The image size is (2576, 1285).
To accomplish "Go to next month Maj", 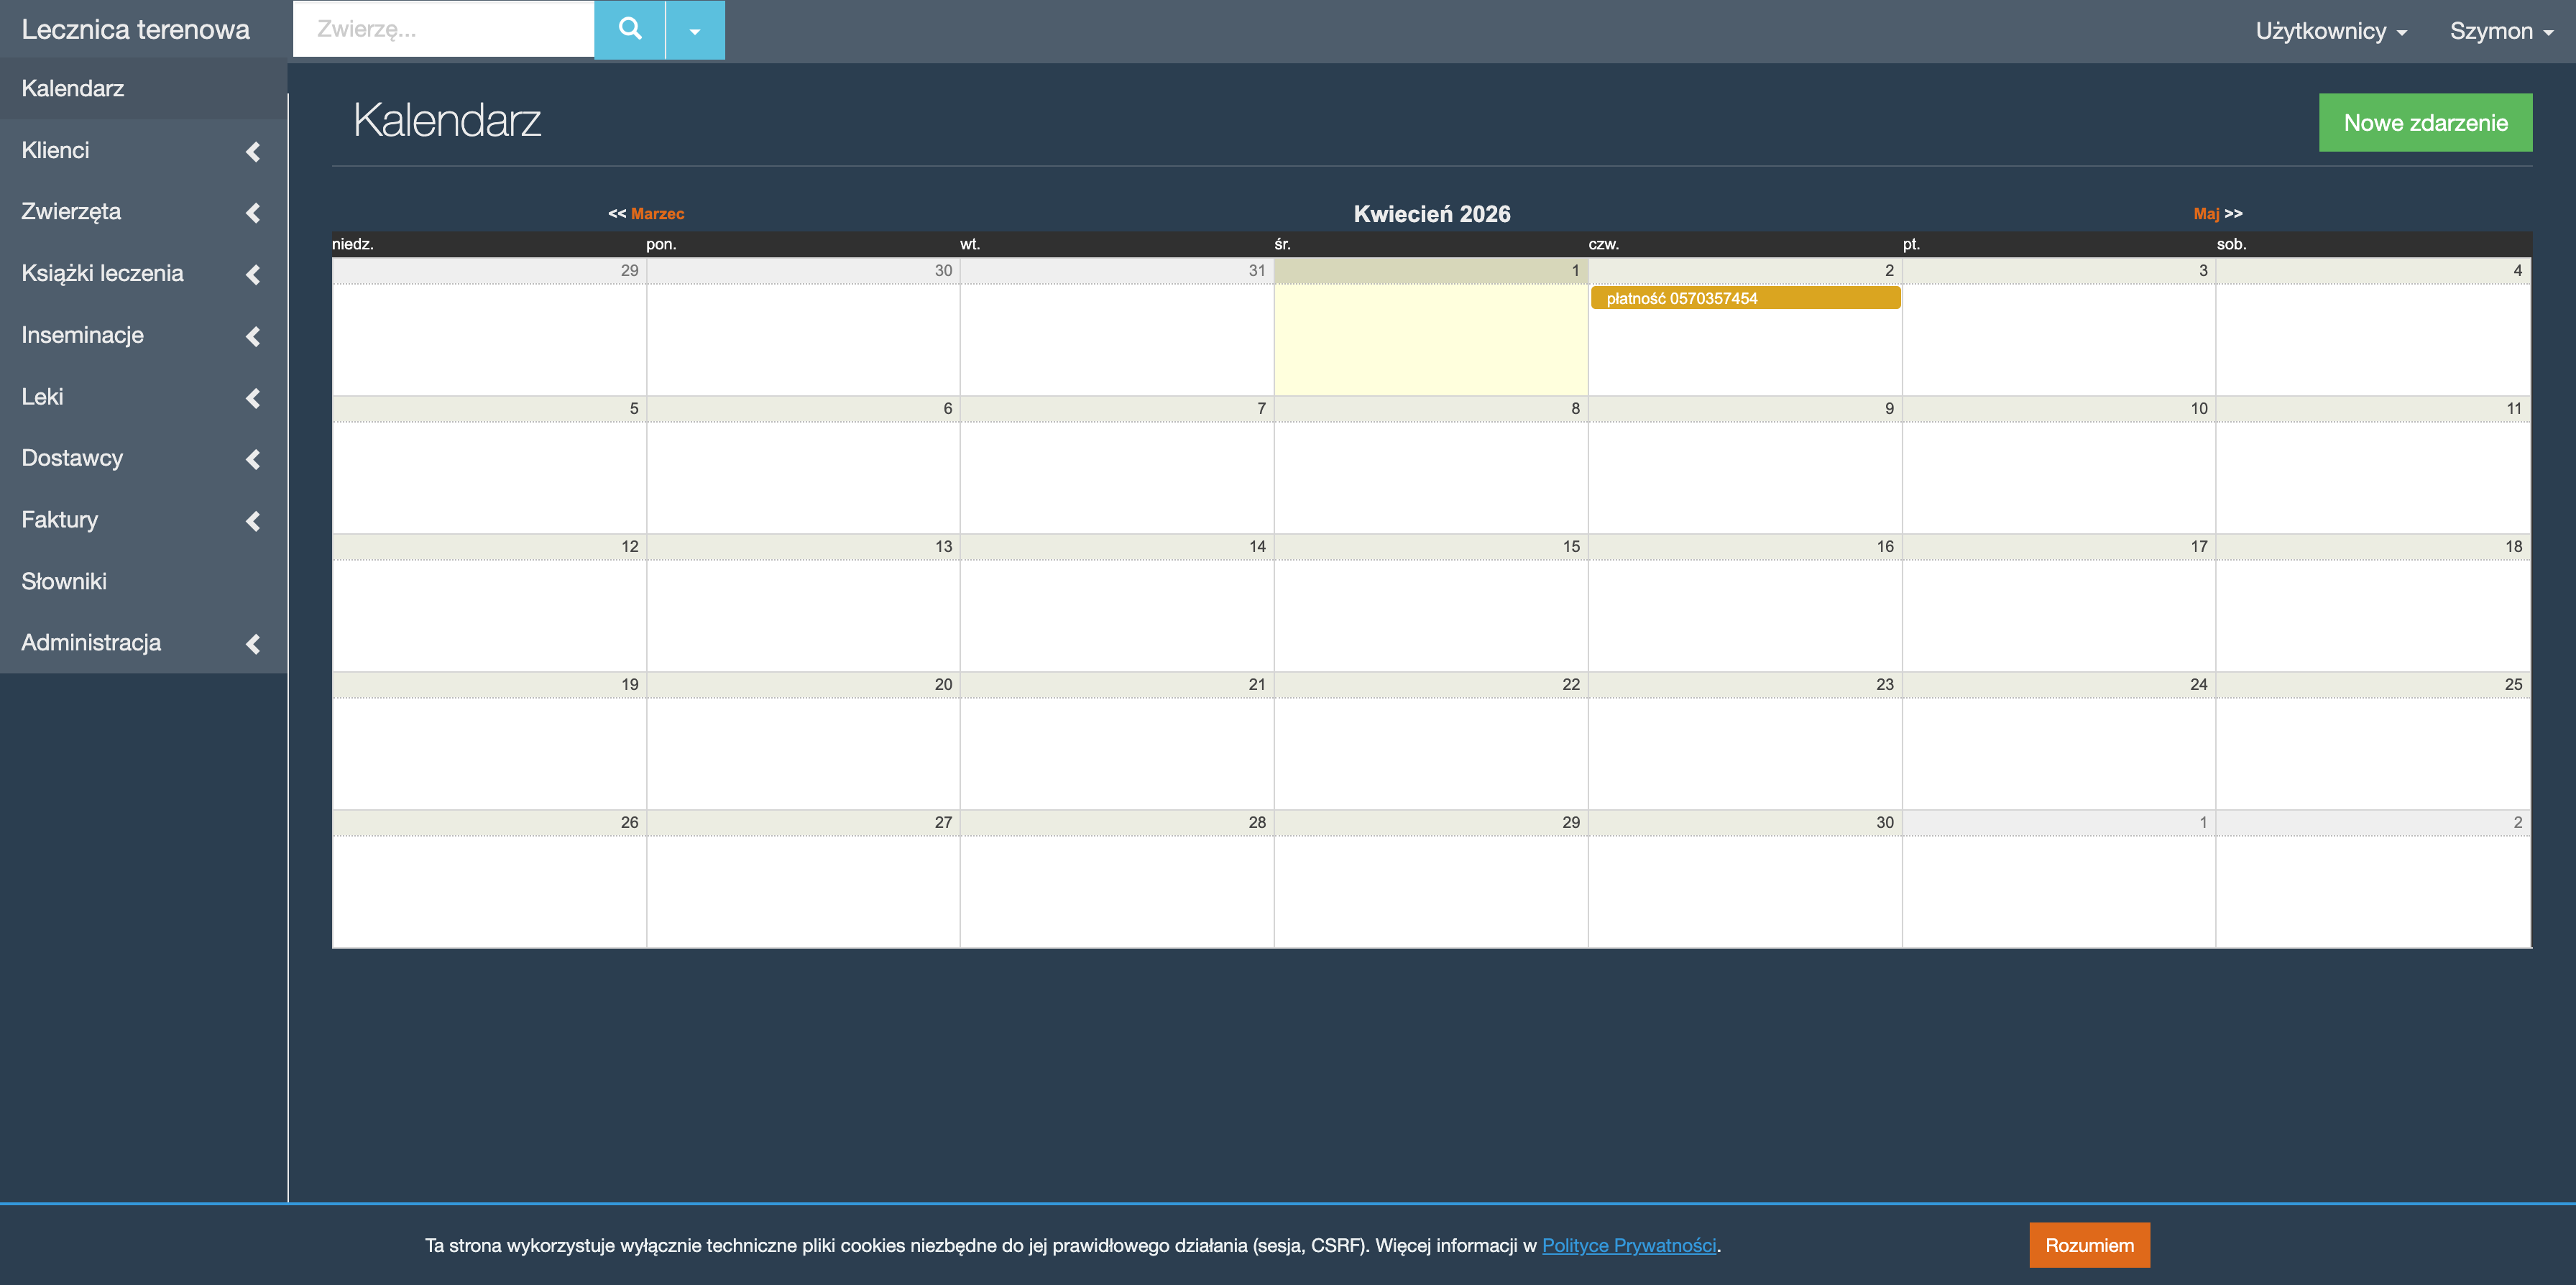I will (2206, 214).
